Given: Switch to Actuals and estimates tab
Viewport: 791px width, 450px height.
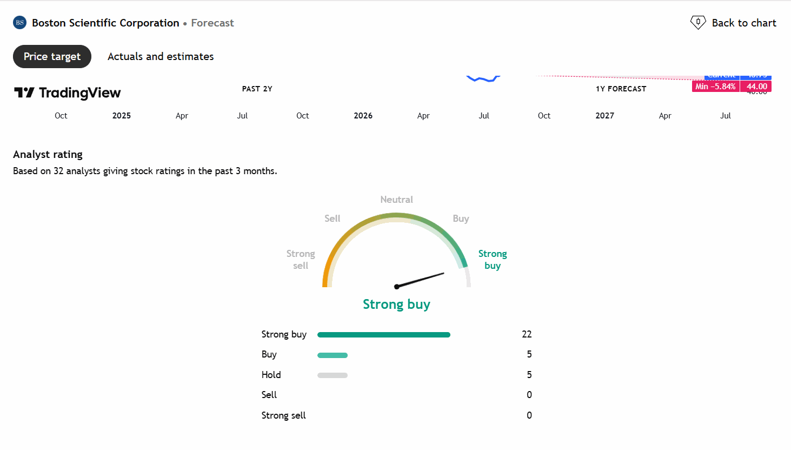Looking at the screenshot, I should [161, 56].
